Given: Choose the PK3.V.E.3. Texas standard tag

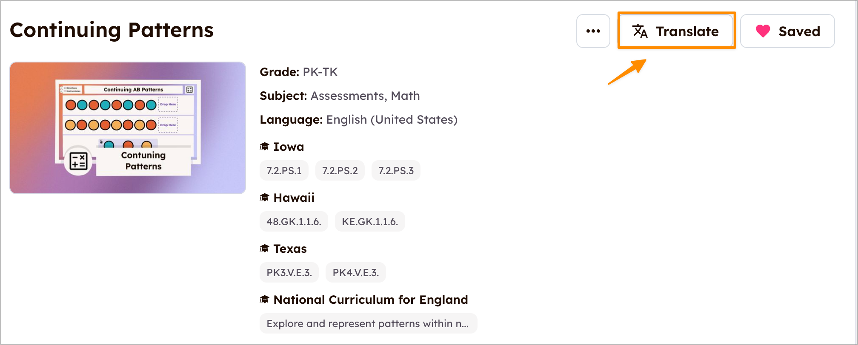Looking at the screenshot, I should 289,272.
